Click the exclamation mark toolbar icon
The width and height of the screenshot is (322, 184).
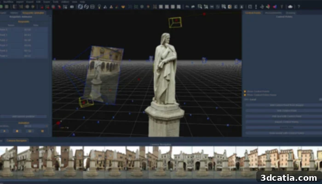point(256,7)
